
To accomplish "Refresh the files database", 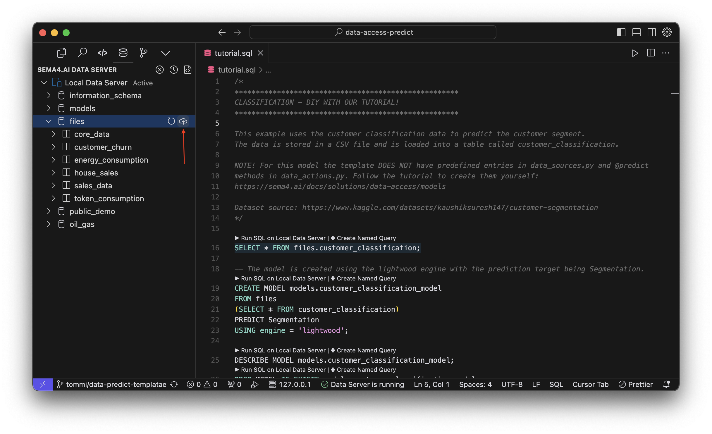I will (171, 121).
